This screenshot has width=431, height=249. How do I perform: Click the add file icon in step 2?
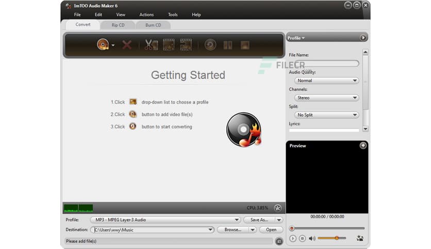click(133, 114)
